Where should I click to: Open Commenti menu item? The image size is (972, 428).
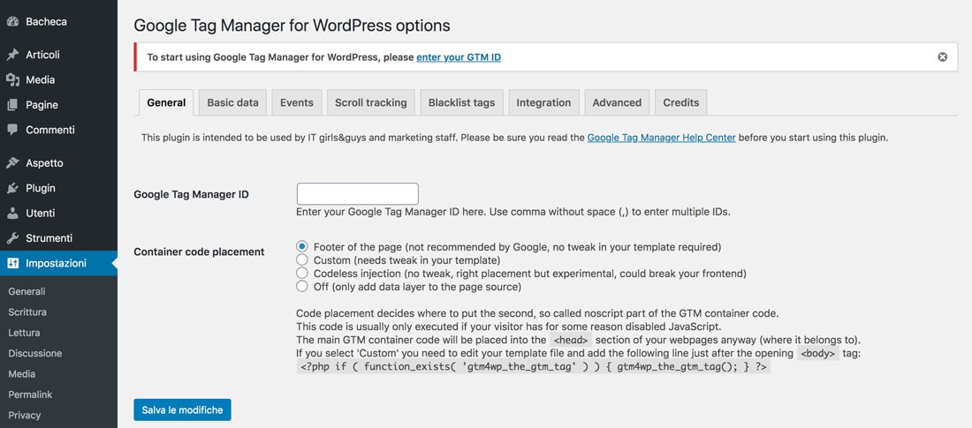pyautogui.click(x=58, y=130)
